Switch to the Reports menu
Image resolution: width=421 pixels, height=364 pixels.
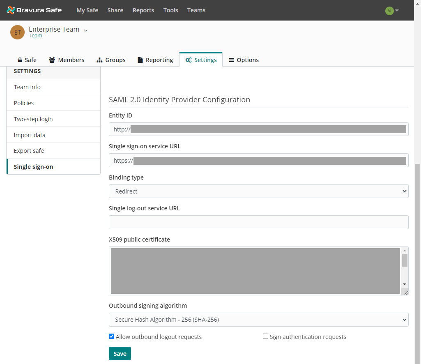pyautogui.click(x=143, y=10)
